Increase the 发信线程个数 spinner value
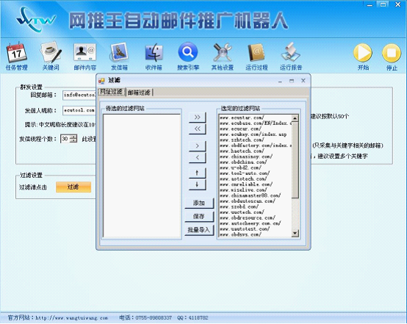 [x=73, y=137]
